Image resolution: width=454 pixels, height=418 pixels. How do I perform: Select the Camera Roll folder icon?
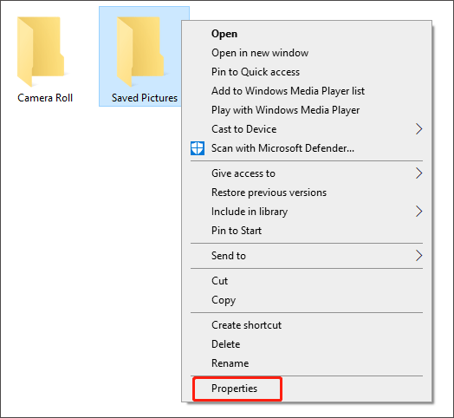(x=41, y=51)
